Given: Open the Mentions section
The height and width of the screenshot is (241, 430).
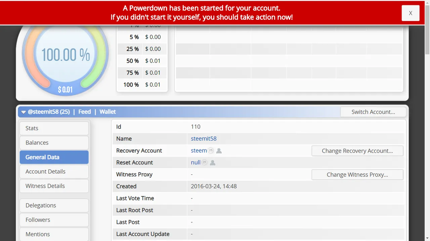Looking at the screenshot, I should coord(54,234).
